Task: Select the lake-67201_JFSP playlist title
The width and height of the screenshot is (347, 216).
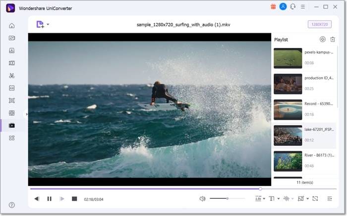Action: point(319,130)
